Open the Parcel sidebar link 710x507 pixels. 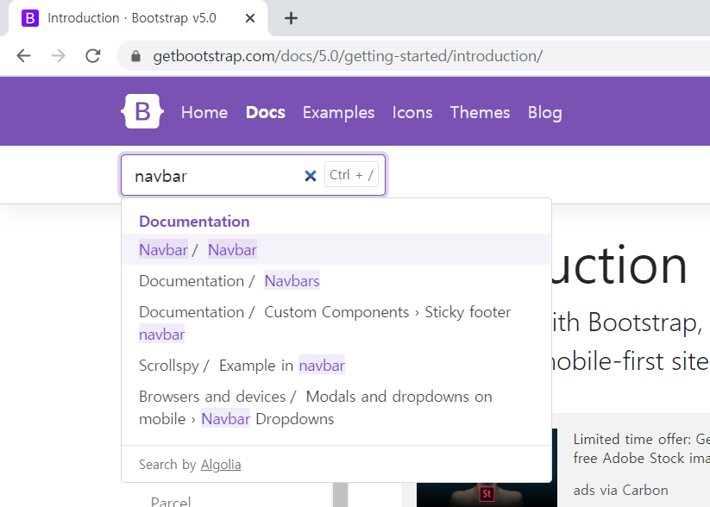tap(171, 502)
